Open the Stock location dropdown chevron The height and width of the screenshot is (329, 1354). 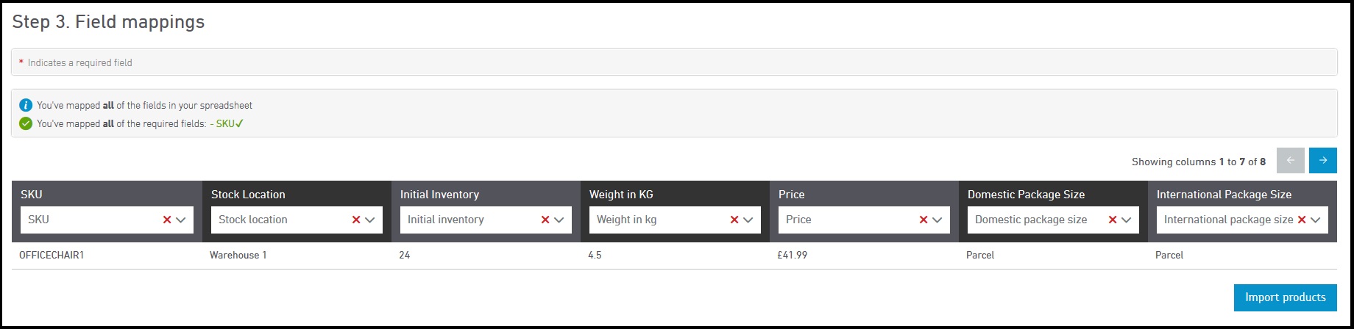[370, 220]
